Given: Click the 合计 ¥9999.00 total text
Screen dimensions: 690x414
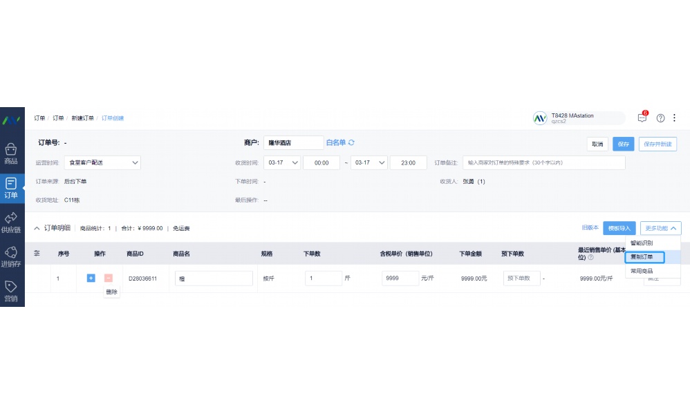Looking at the screenshot, I should (x=142, y=228).
